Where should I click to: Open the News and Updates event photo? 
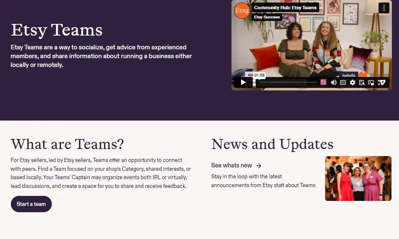click(x=358, y=178)
